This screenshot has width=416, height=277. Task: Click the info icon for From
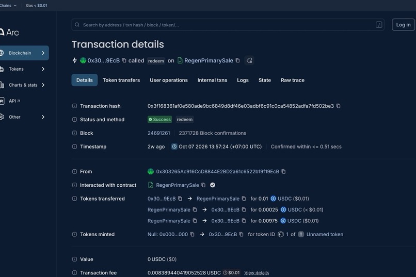click(74, 171)
